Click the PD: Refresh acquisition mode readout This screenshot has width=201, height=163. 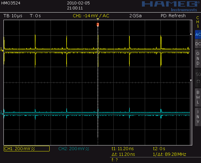click(x=173, y=16)
